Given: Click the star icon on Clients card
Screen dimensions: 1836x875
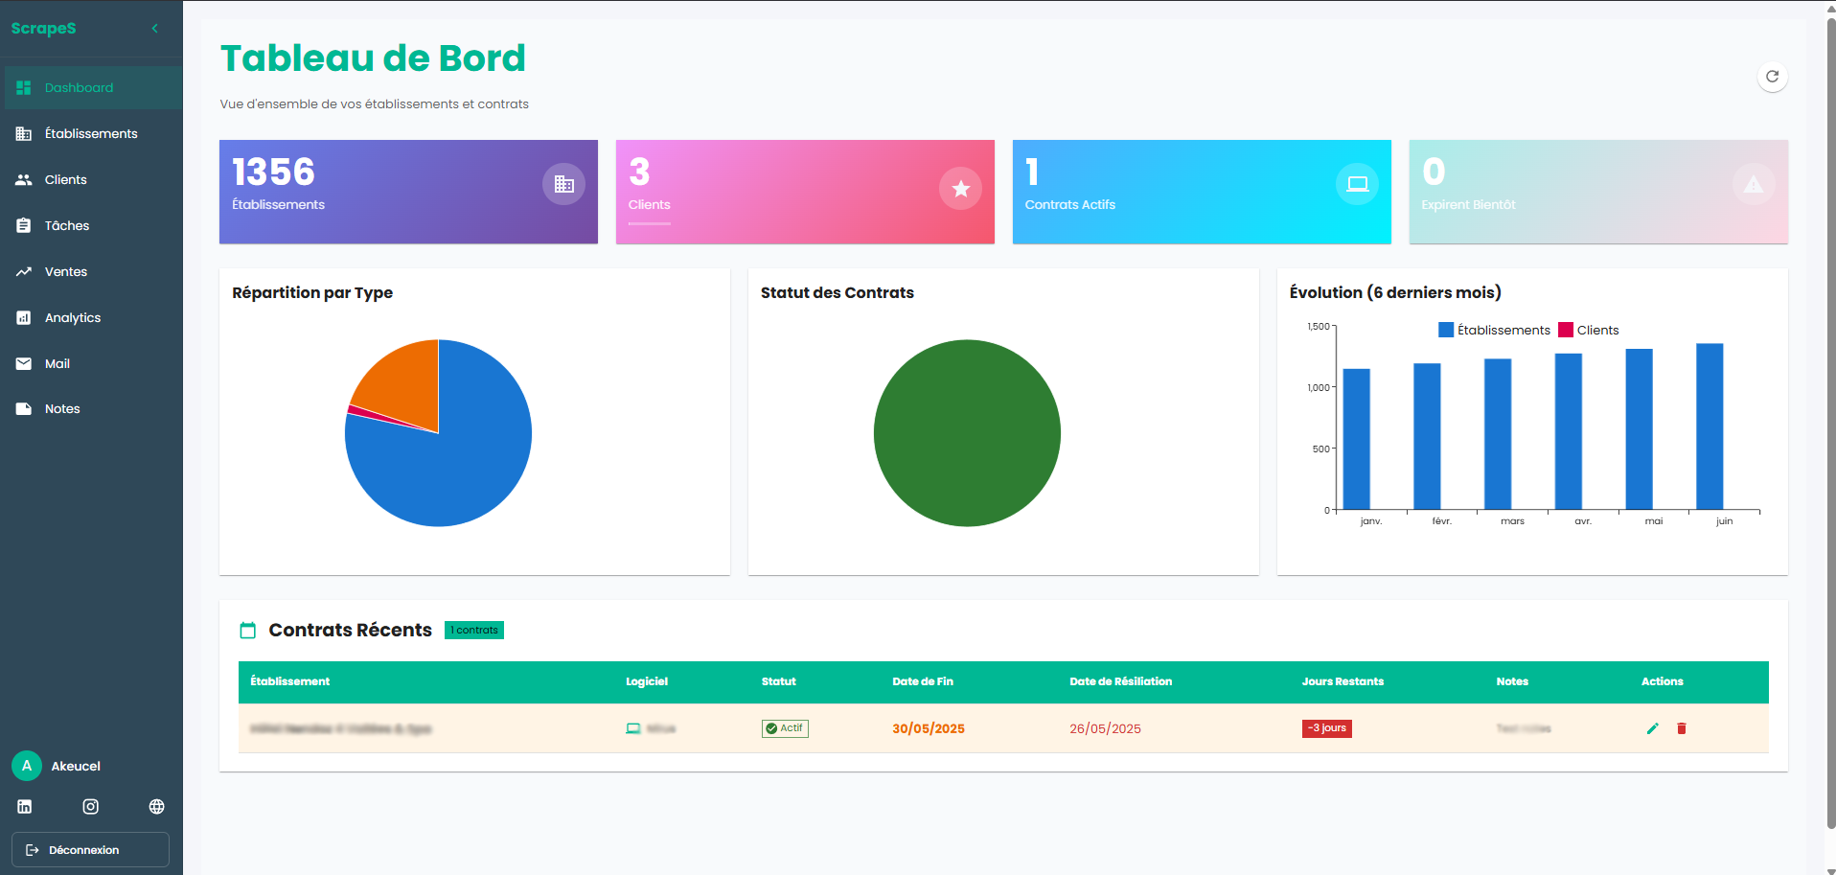Looking at the screenshot, I should [x=960, y=189].
